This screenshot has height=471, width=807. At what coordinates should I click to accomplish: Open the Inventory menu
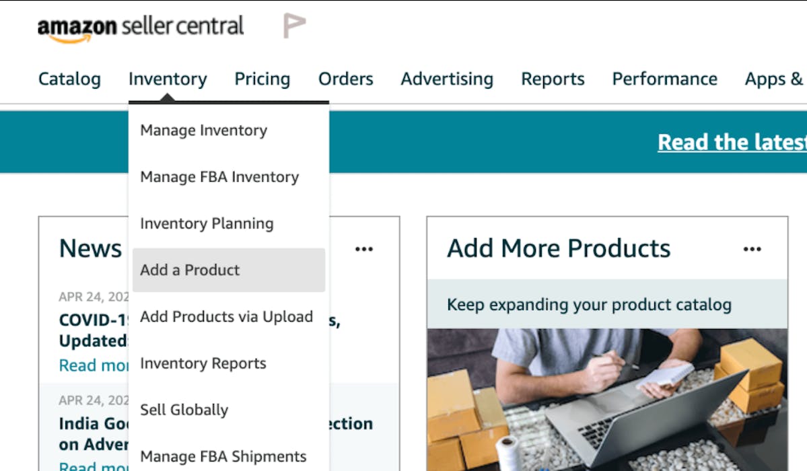(168, 79)
